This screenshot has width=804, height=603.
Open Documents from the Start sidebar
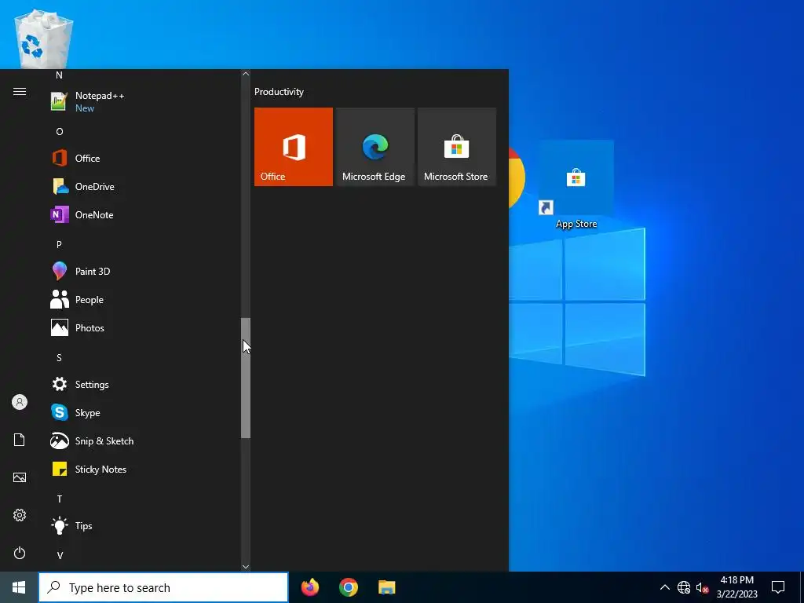pos(20,440)
